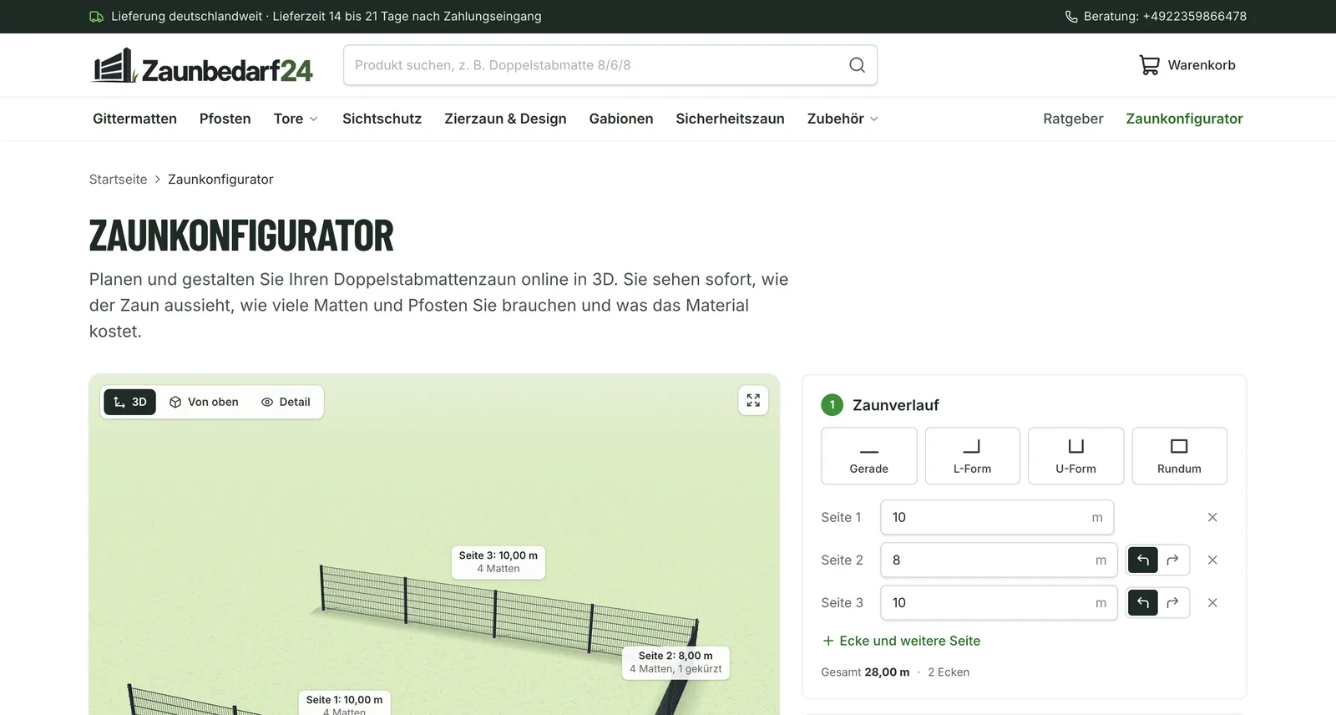Viewport: 1336px width, 715px height.
Task: Open the Sicherheitszaun category
Action: click(730, 119)
